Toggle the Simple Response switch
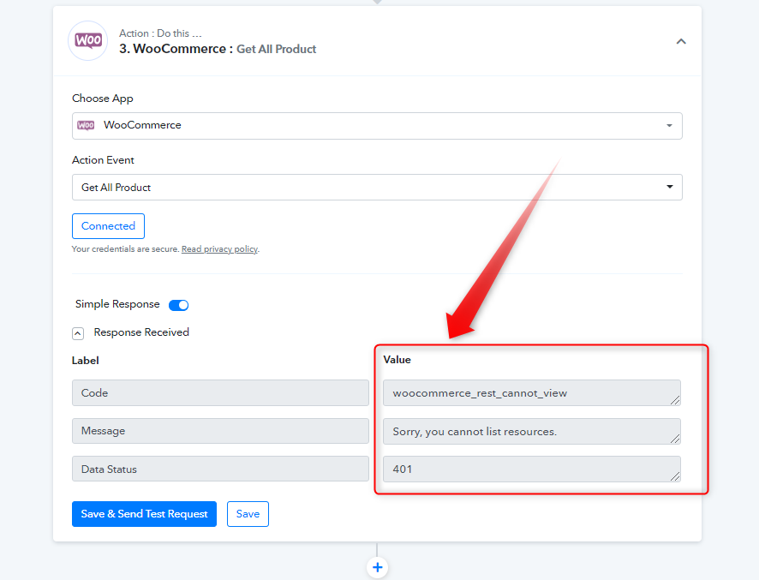 [179, 305]
